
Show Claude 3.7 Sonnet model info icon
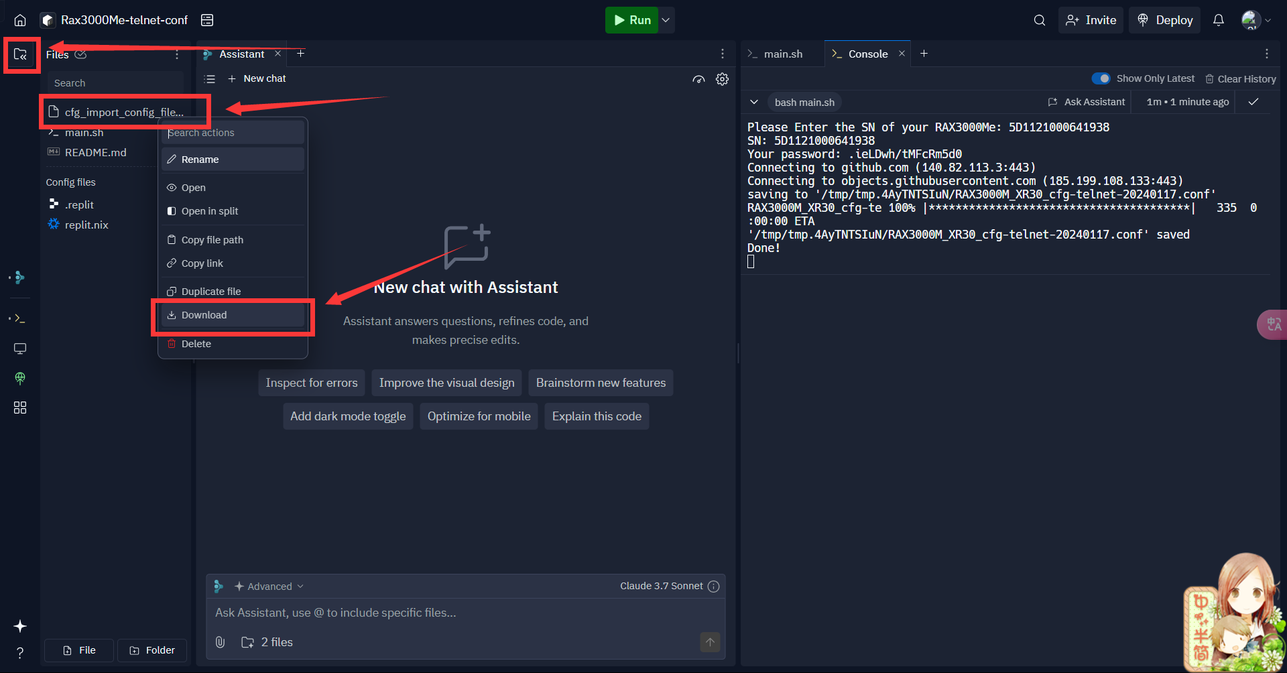[x=714, y=587]
